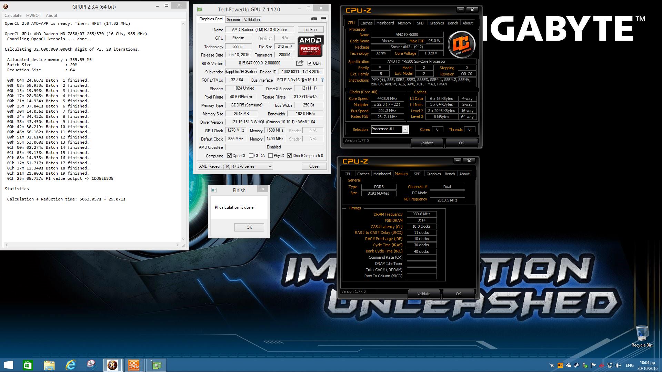Viewport: 662px width, 372px height.
Task: Click the GPU-Z Name field 'AMD Radeon (TM) R7 370 Series'
Action: click(x=259, y=30)
